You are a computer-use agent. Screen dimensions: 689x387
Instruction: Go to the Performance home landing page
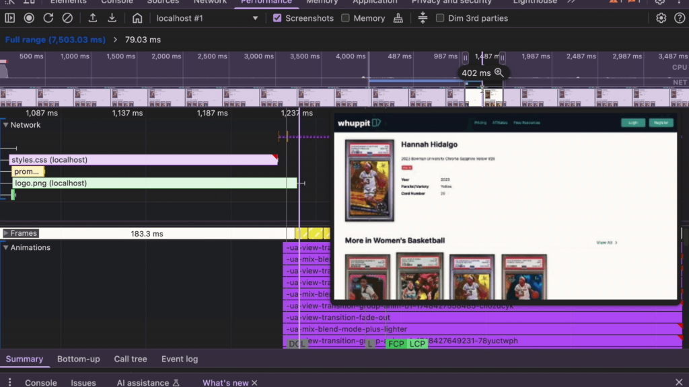tap(137, 18)
